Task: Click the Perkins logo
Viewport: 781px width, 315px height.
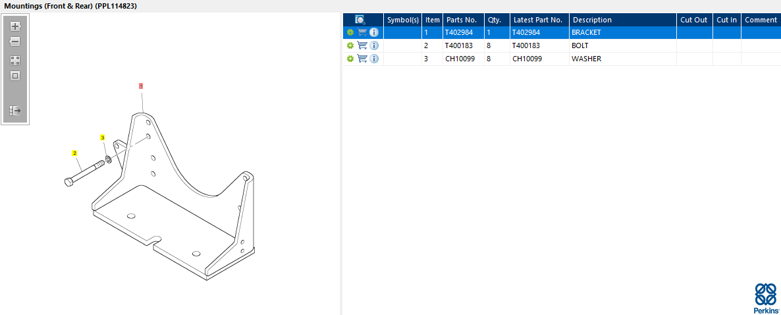Action: pos(766,298)
